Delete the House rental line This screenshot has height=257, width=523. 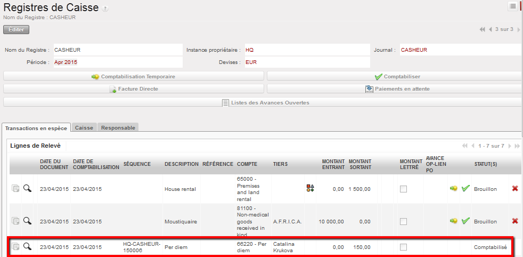(515, 188)
